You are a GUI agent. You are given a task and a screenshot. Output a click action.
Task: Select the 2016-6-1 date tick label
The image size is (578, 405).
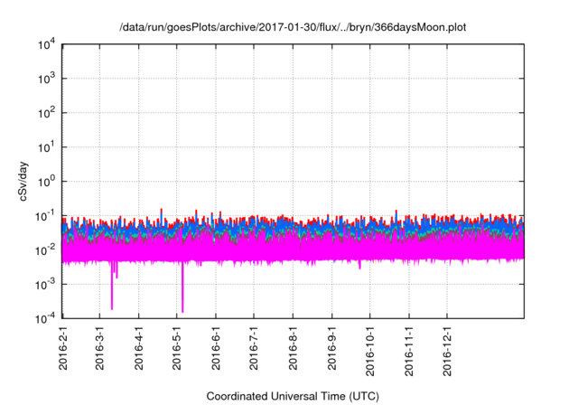click(x=217, y=350)
